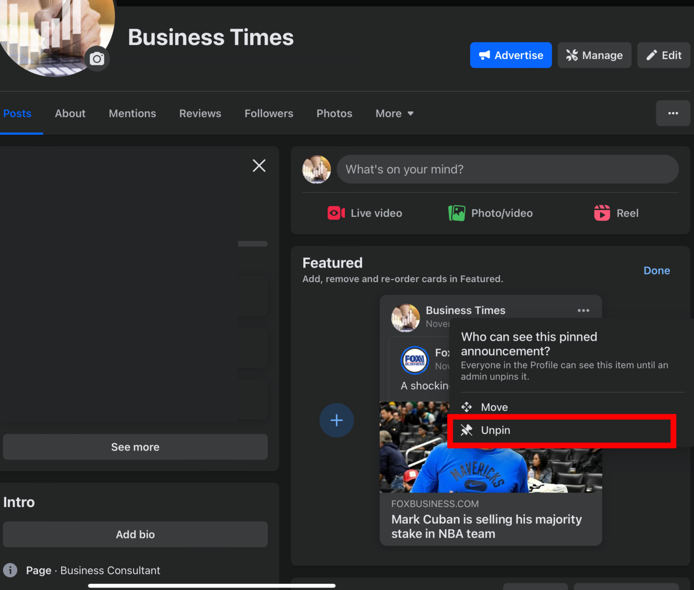Click the Advertise megaphone button
The image size is (694, 590).
pyautogui.click(x=510, y=55)
